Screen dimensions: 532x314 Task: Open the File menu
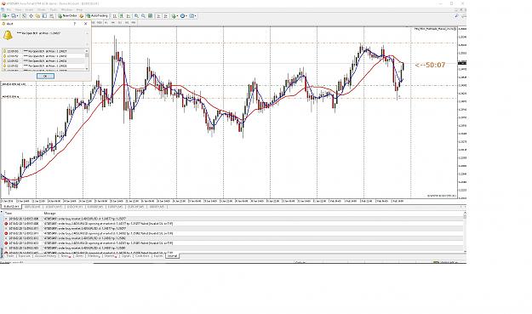(x=9, y=10)
